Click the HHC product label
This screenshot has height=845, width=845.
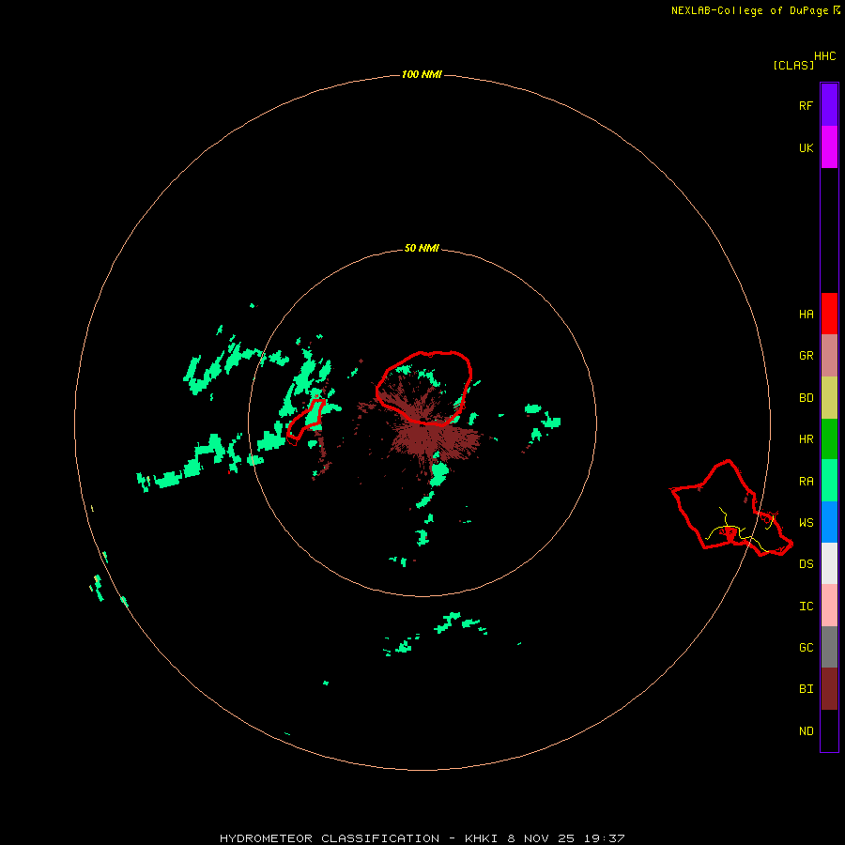[824, 56]
